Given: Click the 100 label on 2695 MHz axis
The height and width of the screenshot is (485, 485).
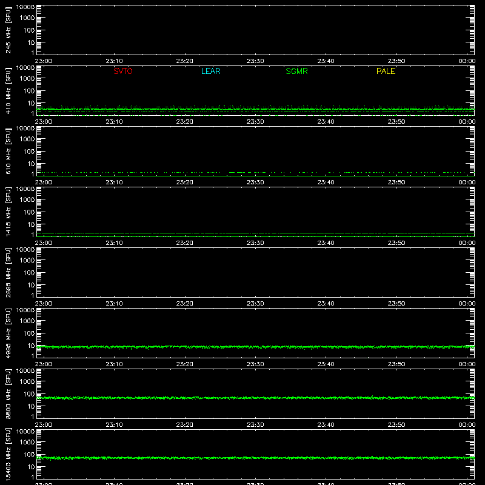Looking at the screenshot, I should pos(29,272).
